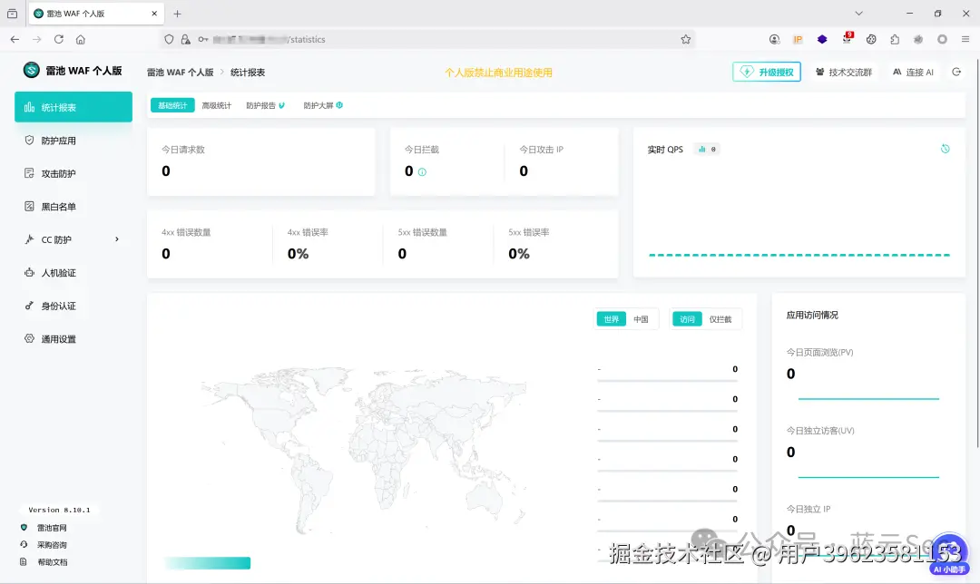
Task: Click the address bar URL field
Action: point(428,39)
